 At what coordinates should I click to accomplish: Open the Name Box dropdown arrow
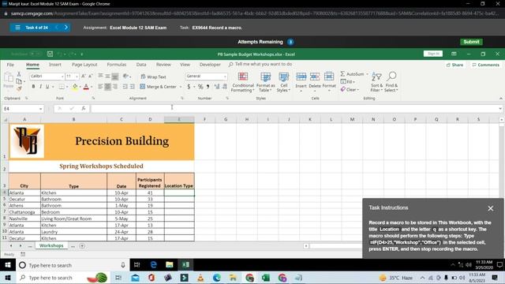pos(40,109)
